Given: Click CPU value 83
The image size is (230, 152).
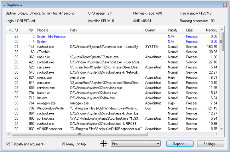Looking at the screenshot, I should pyautogui.click(x=16, y=36).
